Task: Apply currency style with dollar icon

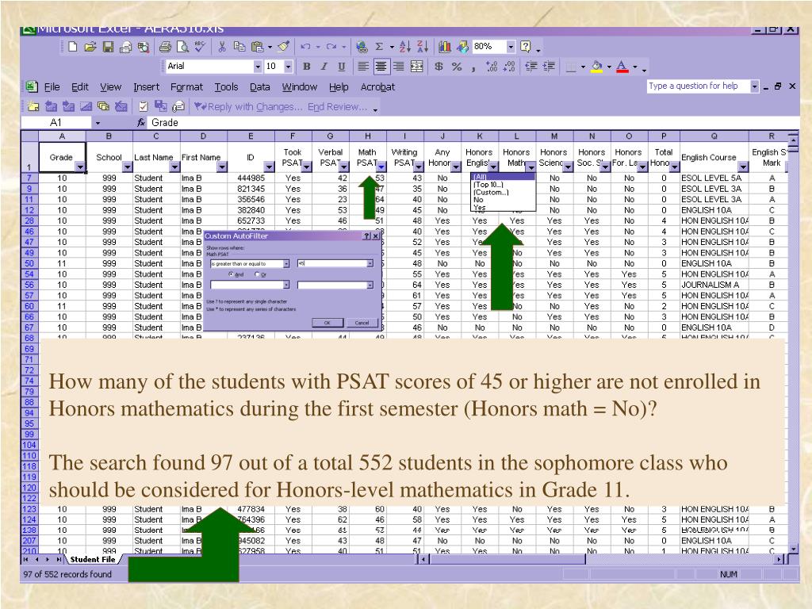Action: tap(439, 67)
